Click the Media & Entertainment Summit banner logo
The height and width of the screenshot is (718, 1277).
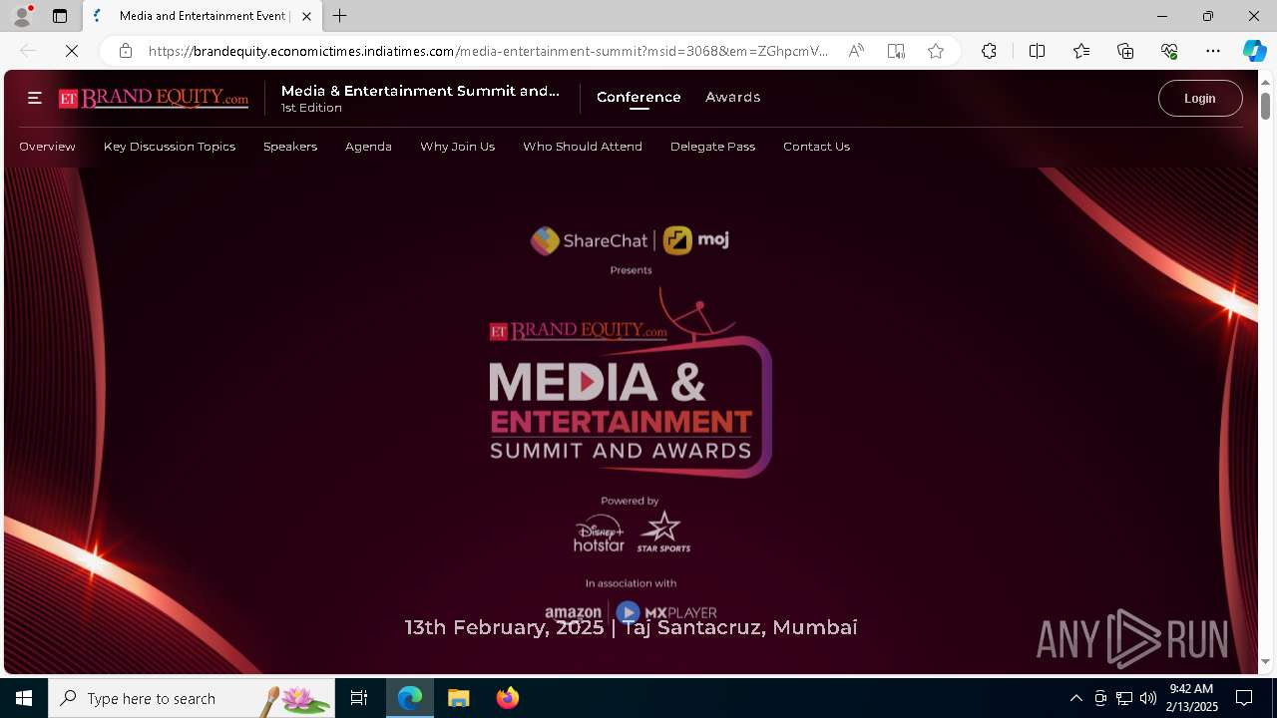(x=631, y=384)
